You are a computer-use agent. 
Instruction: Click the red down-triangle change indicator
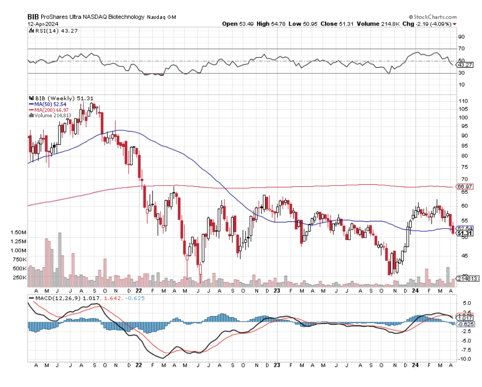pyautogui.click(x=455, y=24)
